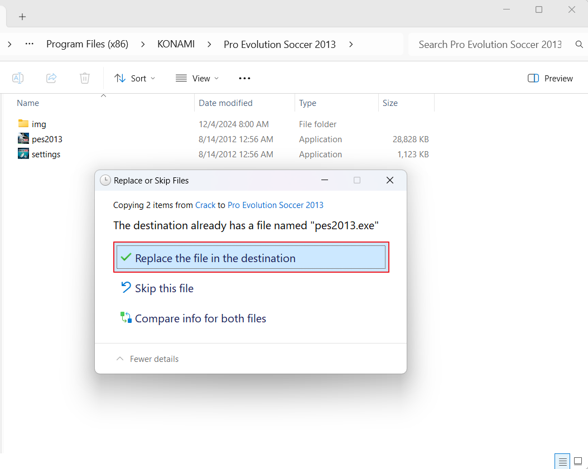Expand the leftmost breadcrumb chevron
The image size is (588, 469).
coord(9,44)
